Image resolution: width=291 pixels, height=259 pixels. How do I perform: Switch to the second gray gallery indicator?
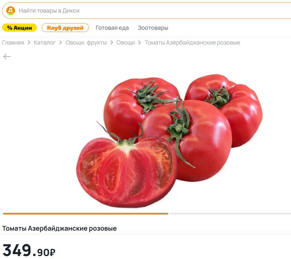[230, 214]
